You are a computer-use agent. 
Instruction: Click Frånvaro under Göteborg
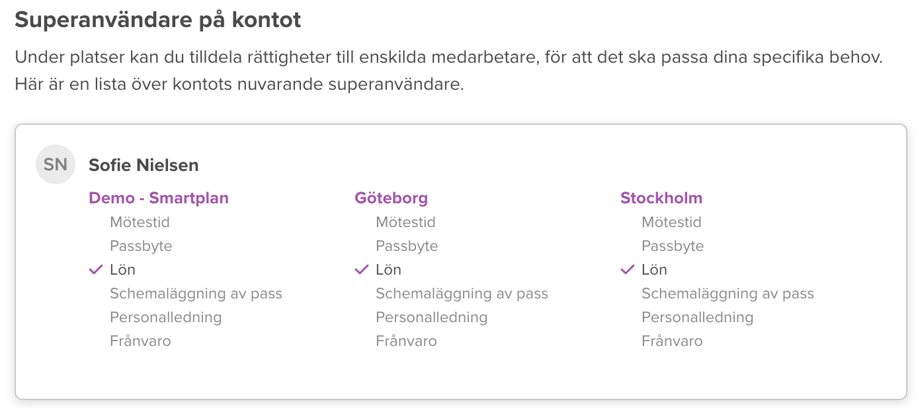coord(406,341)
